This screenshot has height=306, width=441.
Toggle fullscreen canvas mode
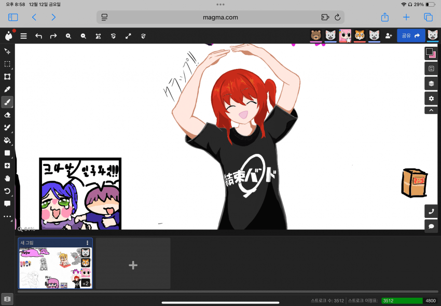[x=128, y=36]
